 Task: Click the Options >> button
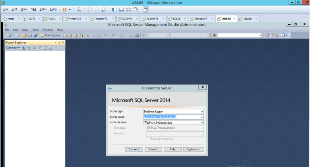tap(194, 149)
